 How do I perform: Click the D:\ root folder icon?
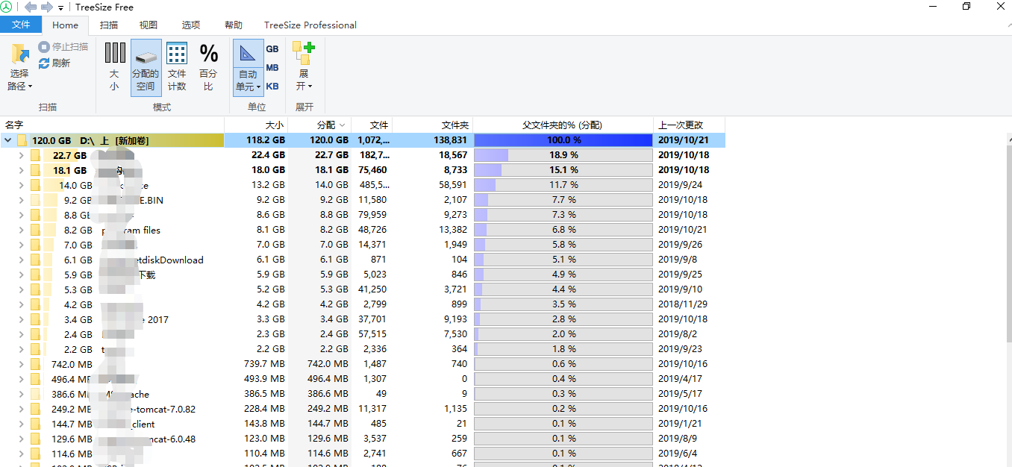click(22, 140)
